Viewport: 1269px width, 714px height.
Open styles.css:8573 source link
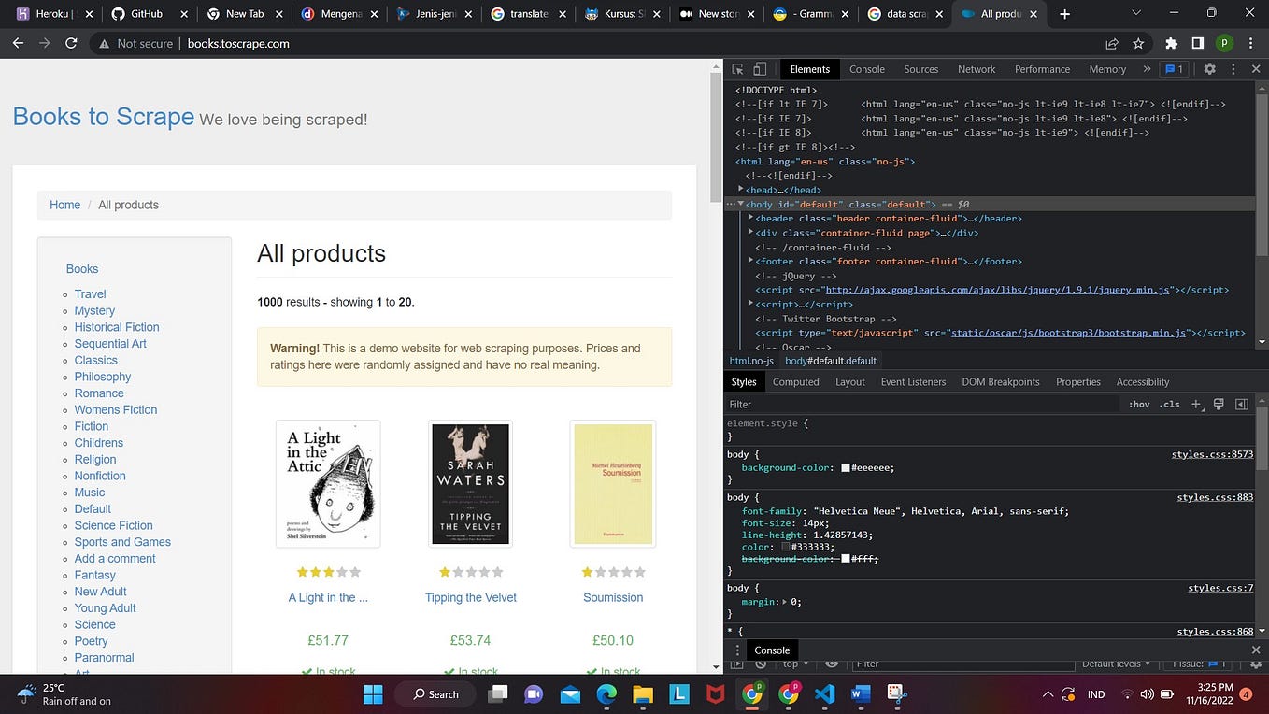pyautogui.click(x=1212, y=454)
